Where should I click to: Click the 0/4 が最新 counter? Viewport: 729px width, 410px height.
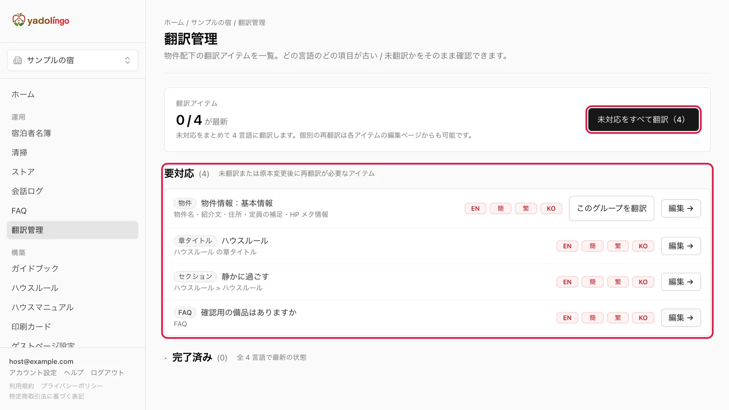tap(202, 120)
